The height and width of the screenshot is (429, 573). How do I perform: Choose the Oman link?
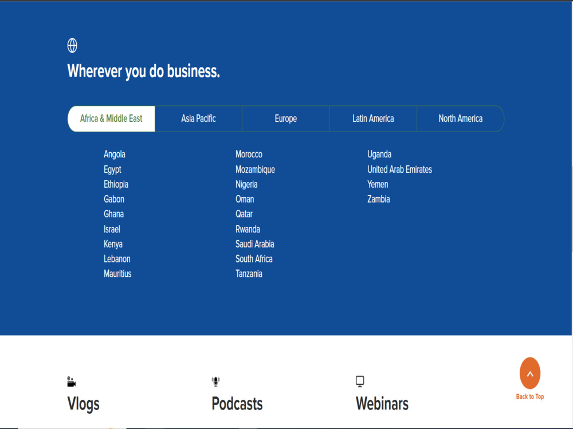245,199
